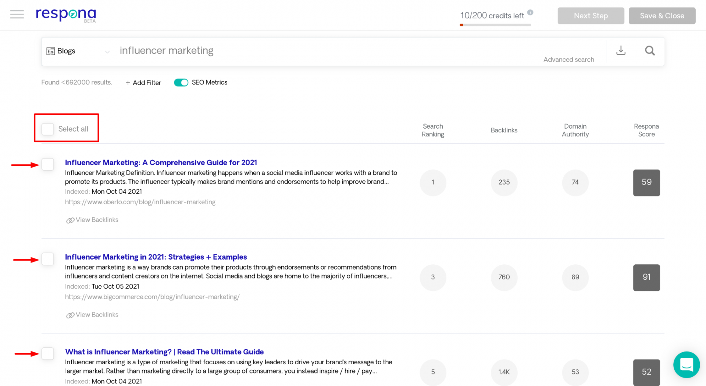
Task: Check the Select all checkbox
Action: [48, 129]
